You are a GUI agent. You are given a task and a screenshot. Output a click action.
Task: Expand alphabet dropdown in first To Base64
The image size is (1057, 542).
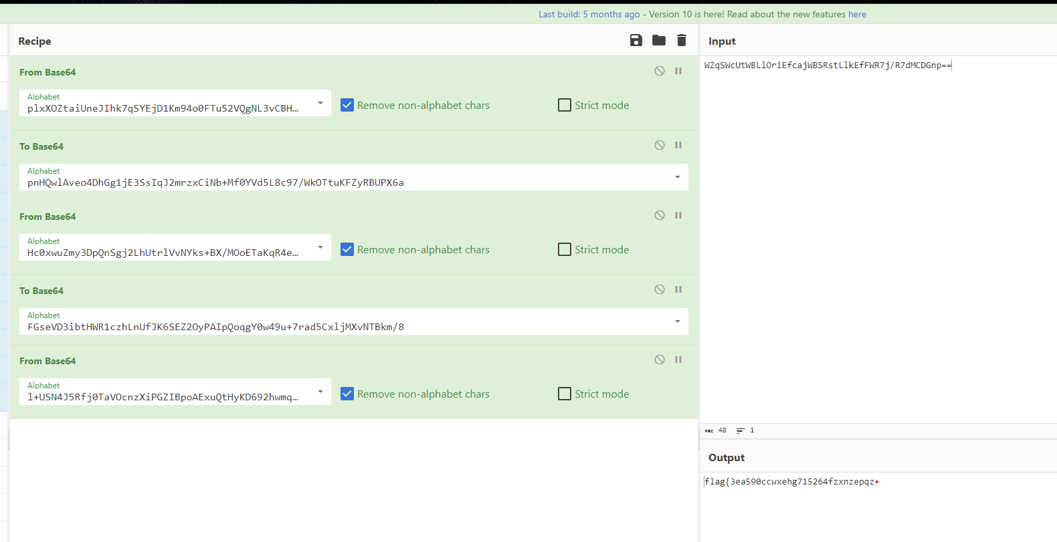[x=677, y=177]
